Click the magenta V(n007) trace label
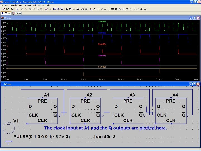 [x=102, y=56]
